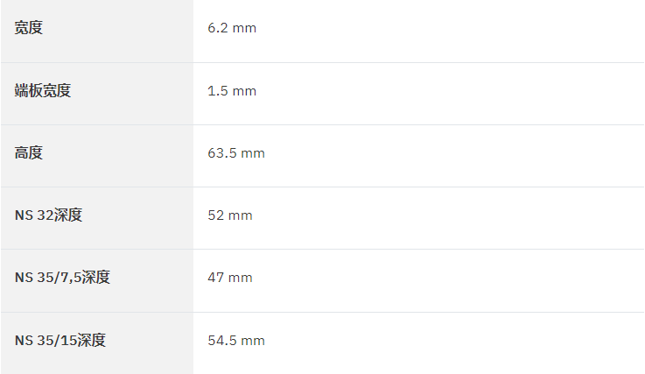Select the 52 mm depth value
Image resolution: width=645 pixels, height=374 pixels.
(x=230, y=215)
